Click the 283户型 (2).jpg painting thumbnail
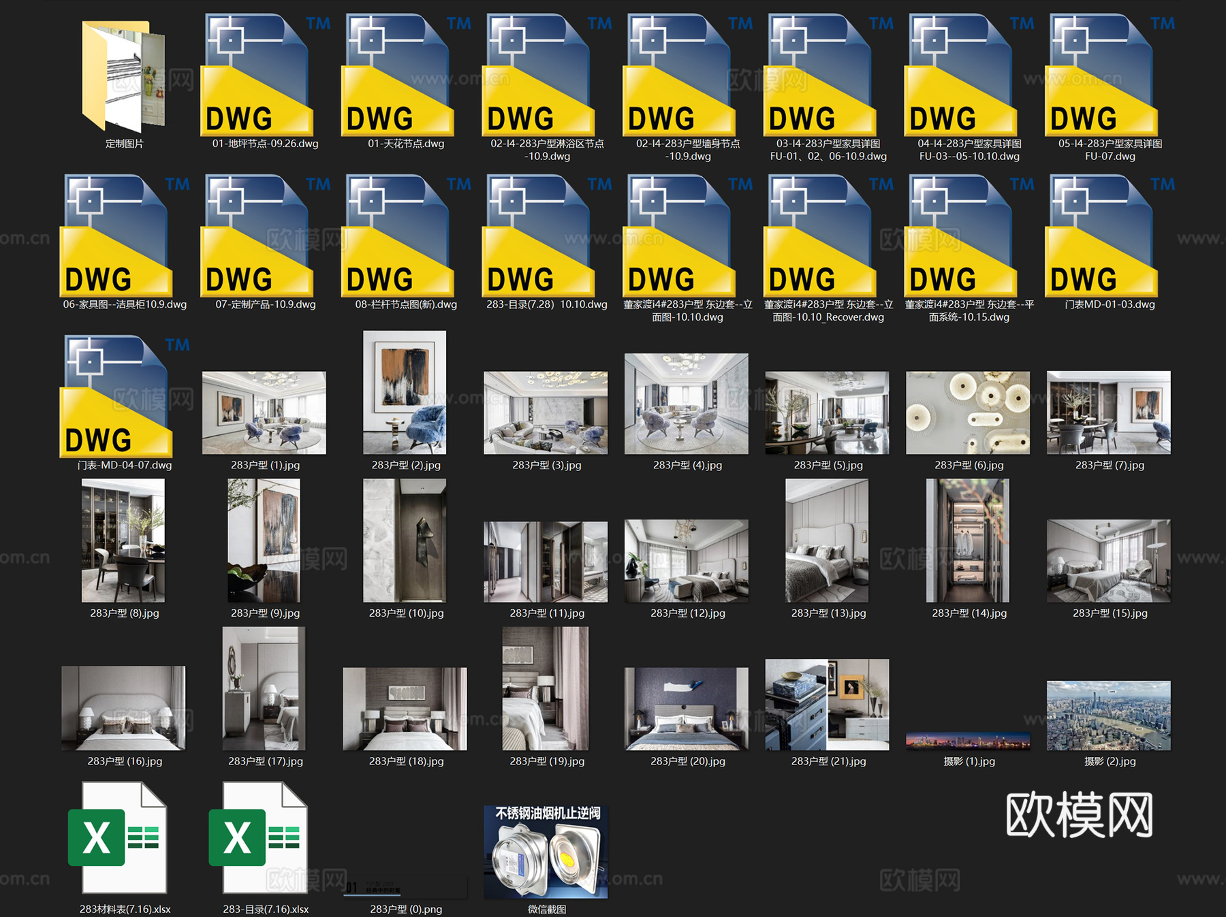Viewport: 1226px width, 917px height. tap(405, 392)
